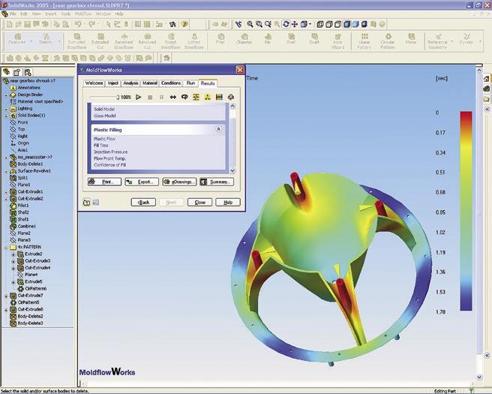The width and height of the screenshot is (492, 394).
Task: Open the Features toolbar dropdown arrow
Action: (x=31, y=41)
